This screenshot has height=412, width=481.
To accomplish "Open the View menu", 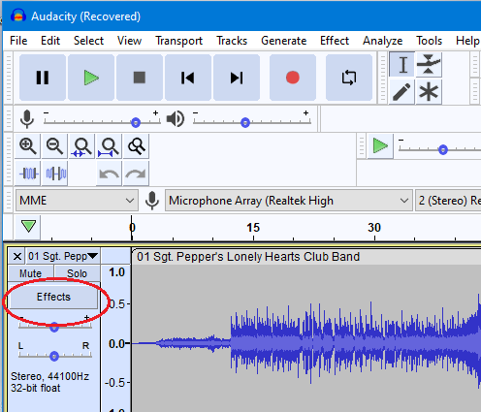I will pos(129,41).
